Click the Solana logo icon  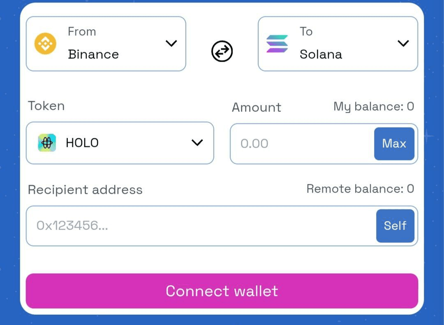(277, 44)
